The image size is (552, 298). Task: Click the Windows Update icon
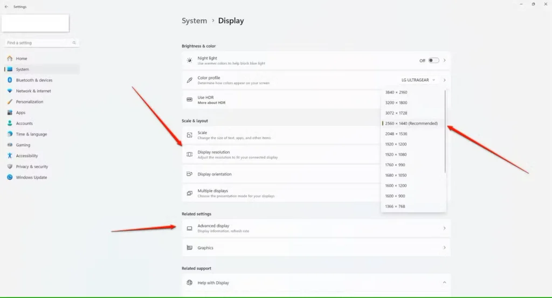[10, 178]
